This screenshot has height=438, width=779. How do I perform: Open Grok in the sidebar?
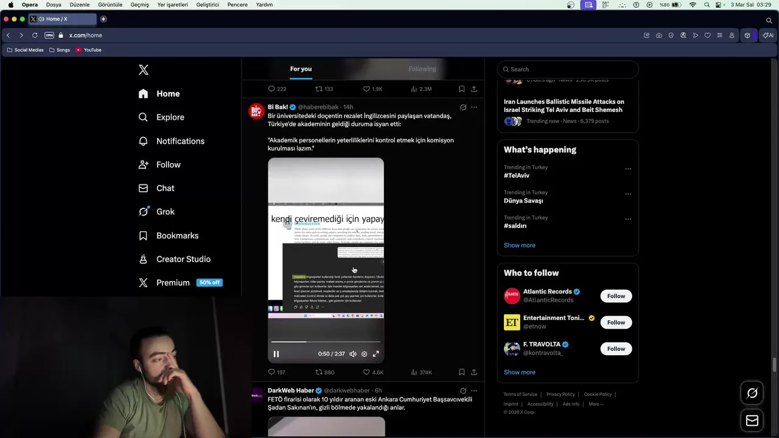(156, 212)
